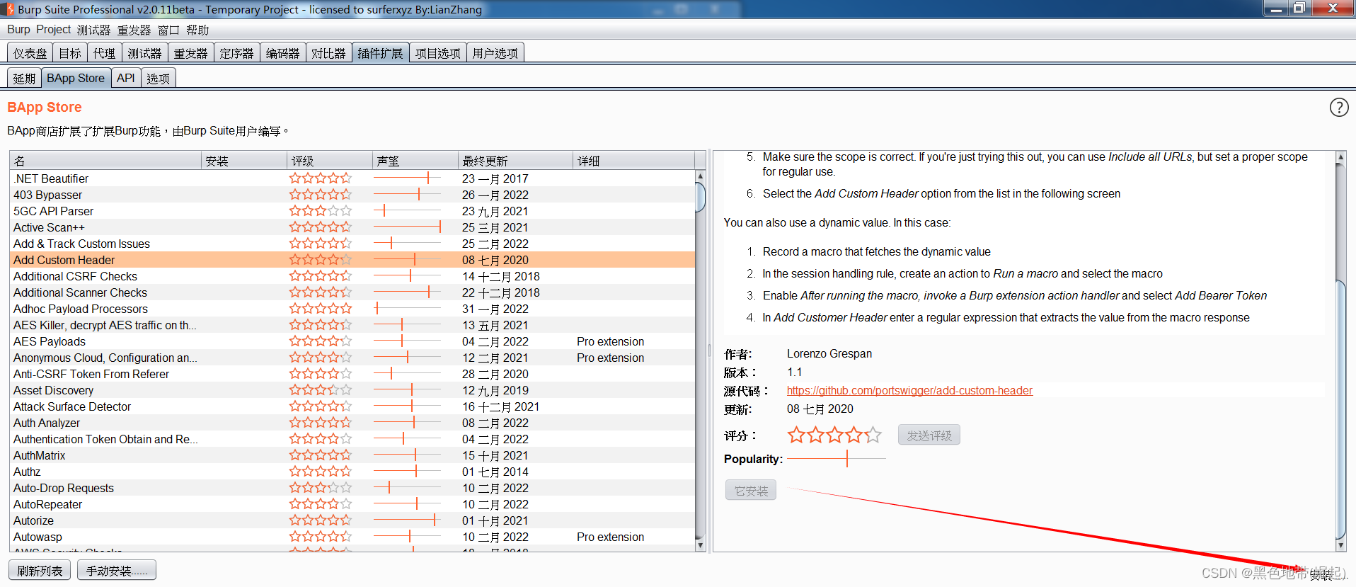1356x587 pixels.
Task: Select the Active Scan++ extension
Action: pos(352,227)
